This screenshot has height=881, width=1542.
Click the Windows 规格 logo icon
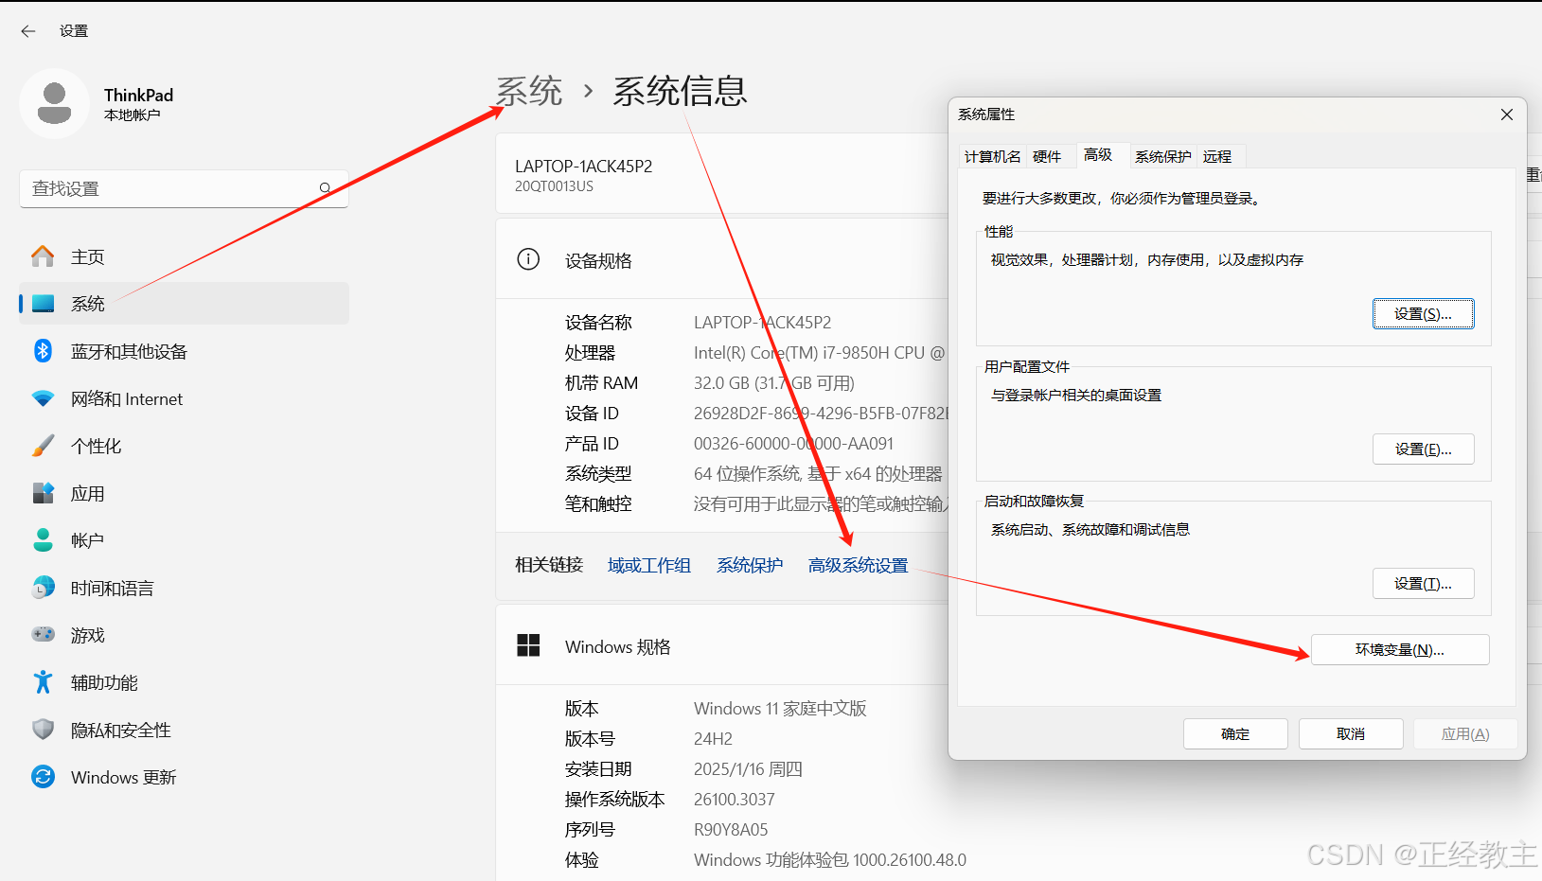528,645
